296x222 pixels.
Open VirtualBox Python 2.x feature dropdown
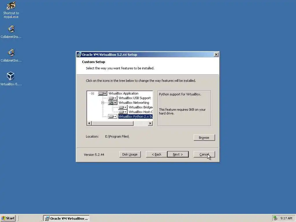113,117
